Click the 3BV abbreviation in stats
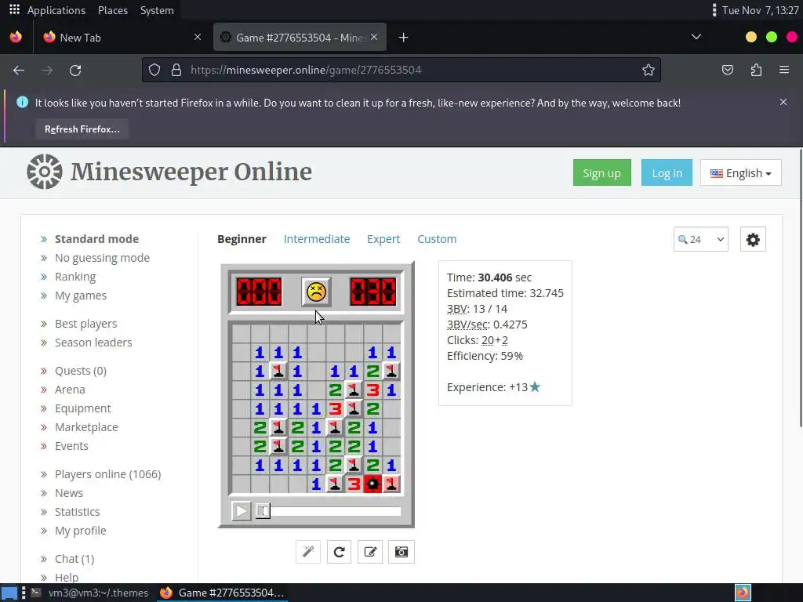The height and width of the screenshot is (602, 803). (456, 309)
